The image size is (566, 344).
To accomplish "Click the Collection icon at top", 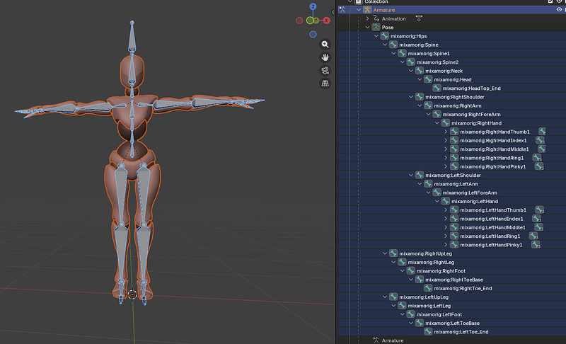I will click(359, 2).
